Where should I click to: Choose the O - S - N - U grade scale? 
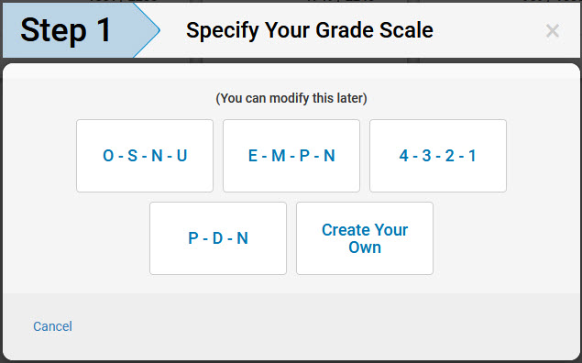click(x=145, y=156)
